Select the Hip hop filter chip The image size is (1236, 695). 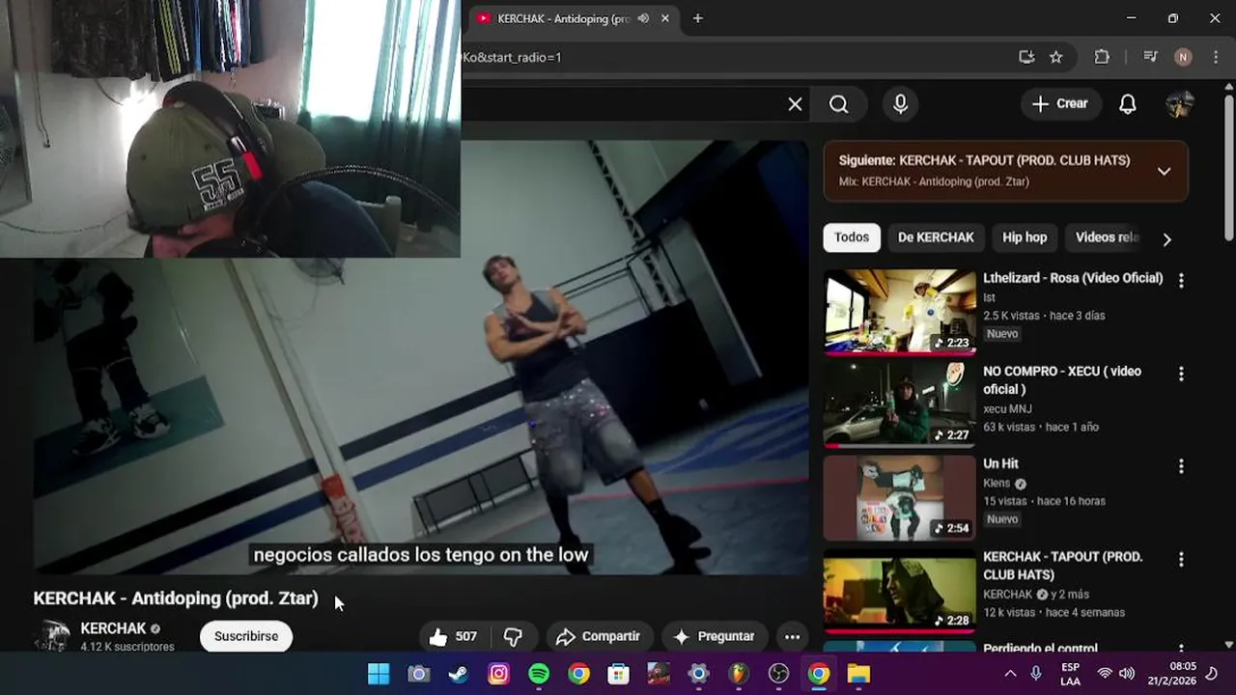click(x=1025, y=237)
